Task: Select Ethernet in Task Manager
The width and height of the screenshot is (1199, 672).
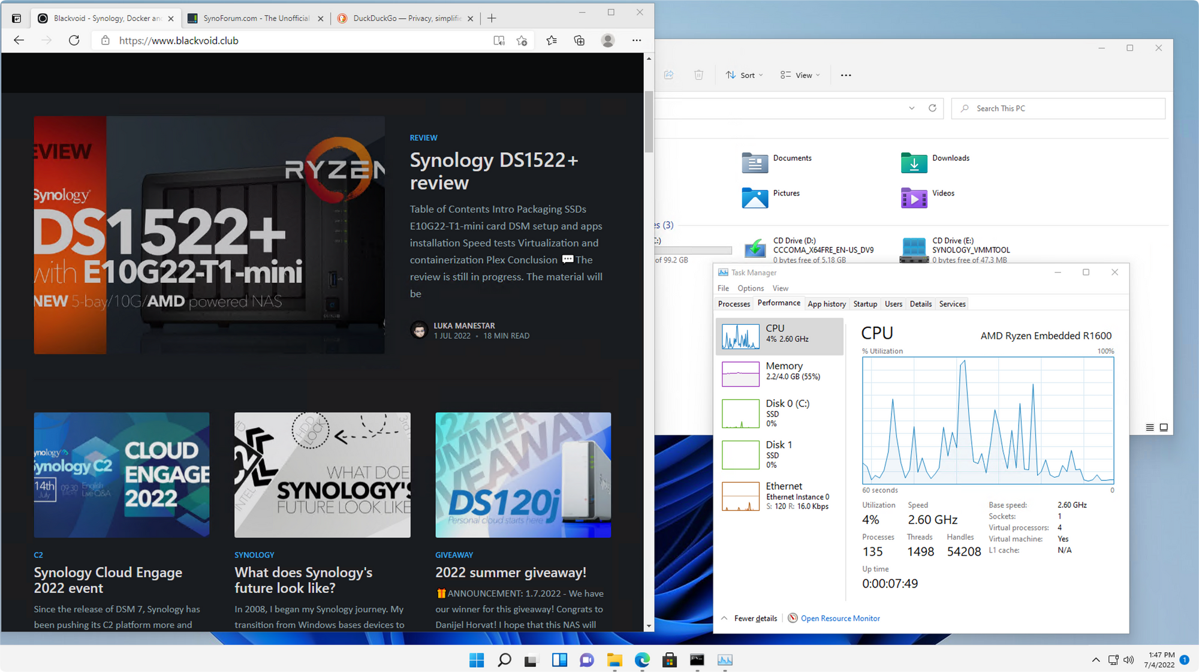Action: pos(779,496)
